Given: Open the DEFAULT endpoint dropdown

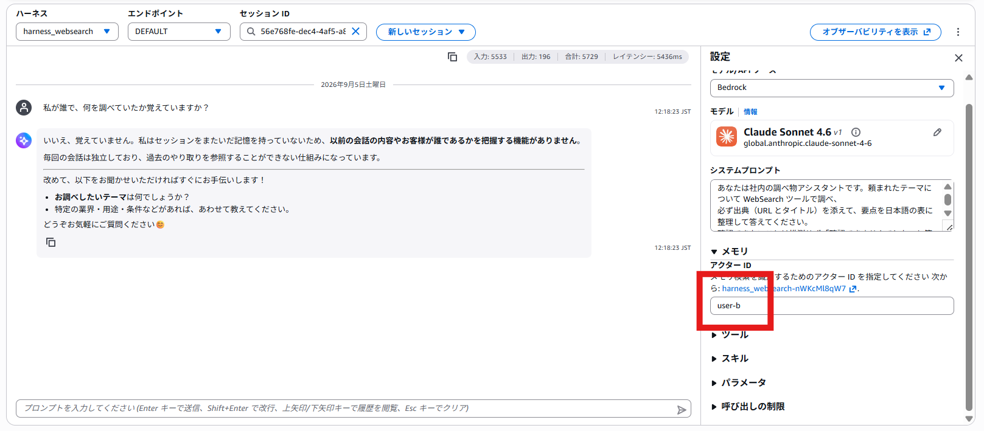Looking at the screenshot, I should (179, 32).
